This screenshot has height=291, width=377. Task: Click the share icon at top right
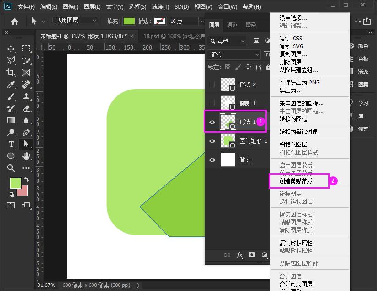(366, 21)
